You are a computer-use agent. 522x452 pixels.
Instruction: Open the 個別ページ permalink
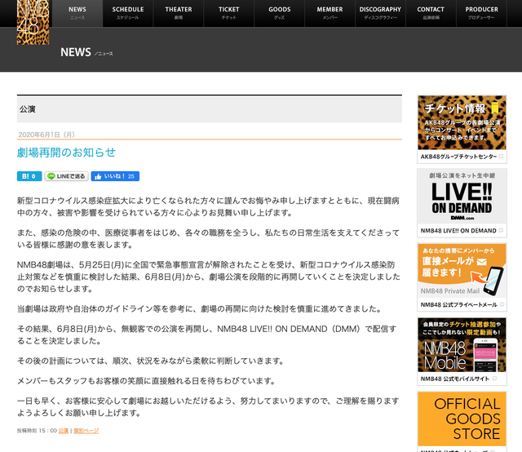point(86,431)
